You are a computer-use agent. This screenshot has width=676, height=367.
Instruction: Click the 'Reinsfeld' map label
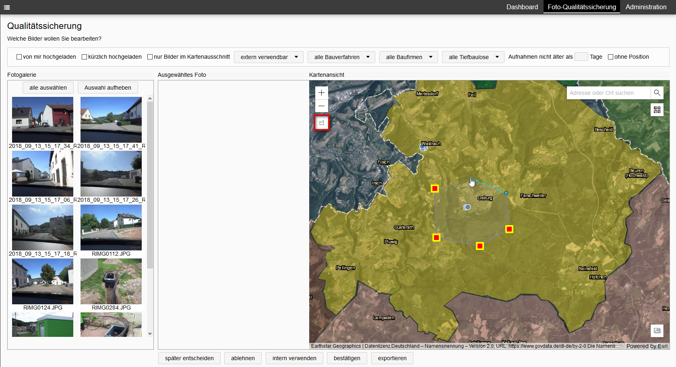[588, 269]
